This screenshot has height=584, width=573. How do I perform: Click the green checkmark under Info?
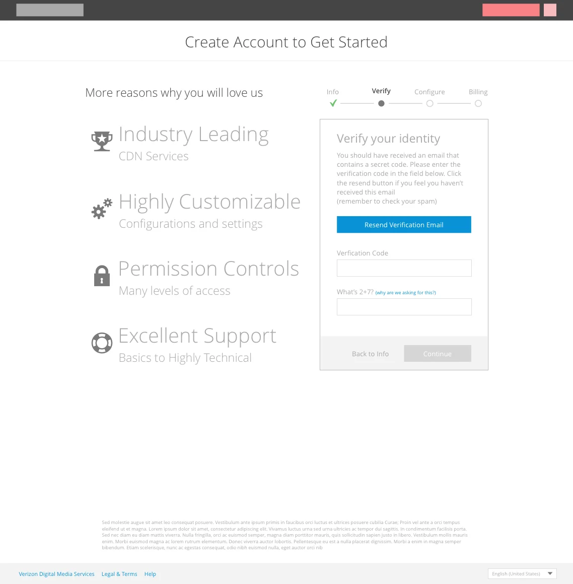pyautogui.click(x=333, y=103)
